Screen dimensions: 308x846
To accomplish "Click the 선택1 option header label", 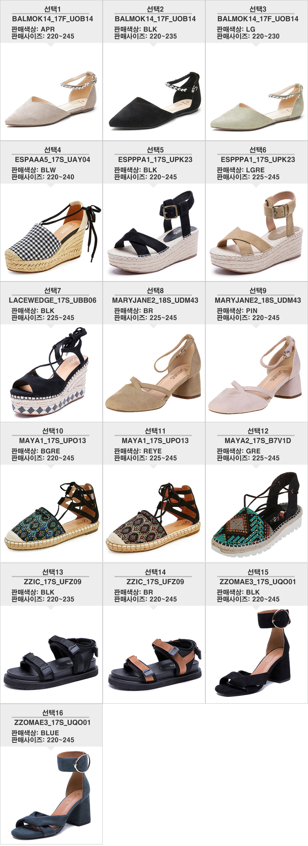I will click(52, 9).
